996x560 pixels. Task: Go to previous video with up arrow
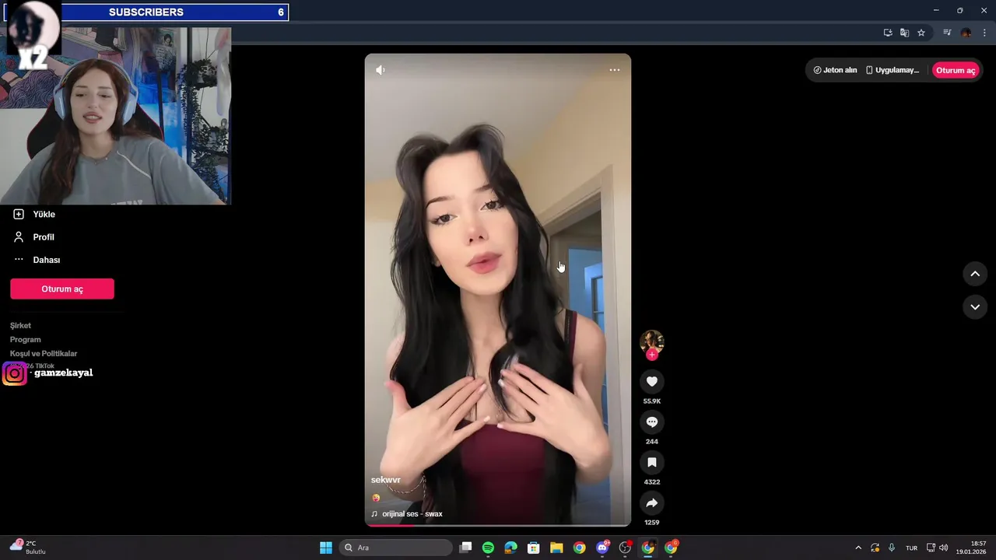pyautogui.click(x=975, y=274)
